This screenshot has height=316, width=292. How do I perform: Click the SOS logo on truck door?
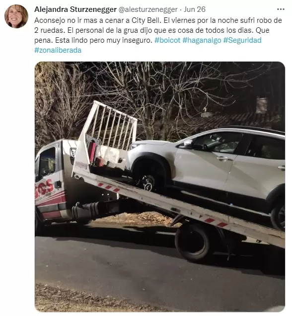pyautogui.click(x=45, y=187)
